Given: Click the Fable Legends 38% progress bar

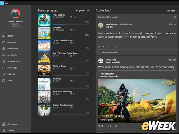Looking at the screenshot, I should coord(71,24).
